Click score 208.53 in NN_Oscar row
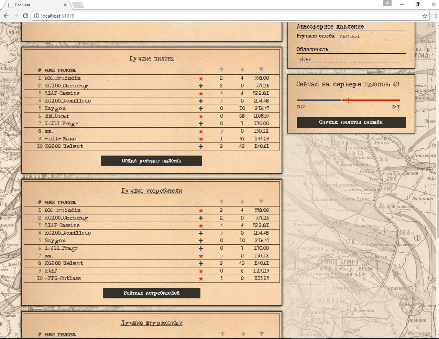 click(x=262, y=116)
